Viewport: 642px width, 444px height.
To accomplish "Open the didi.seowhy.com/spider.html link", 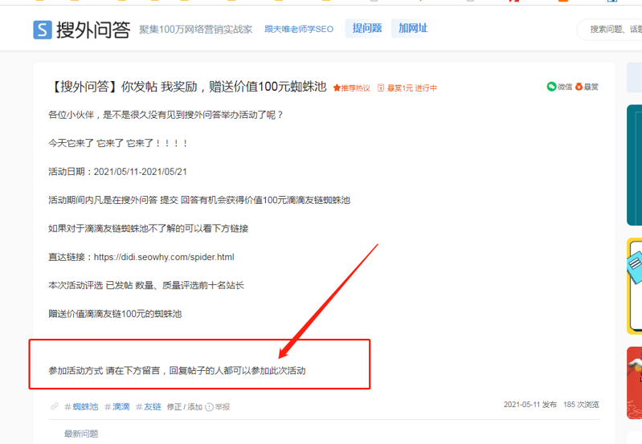I will pyautogui.click(x=164, y=257).
